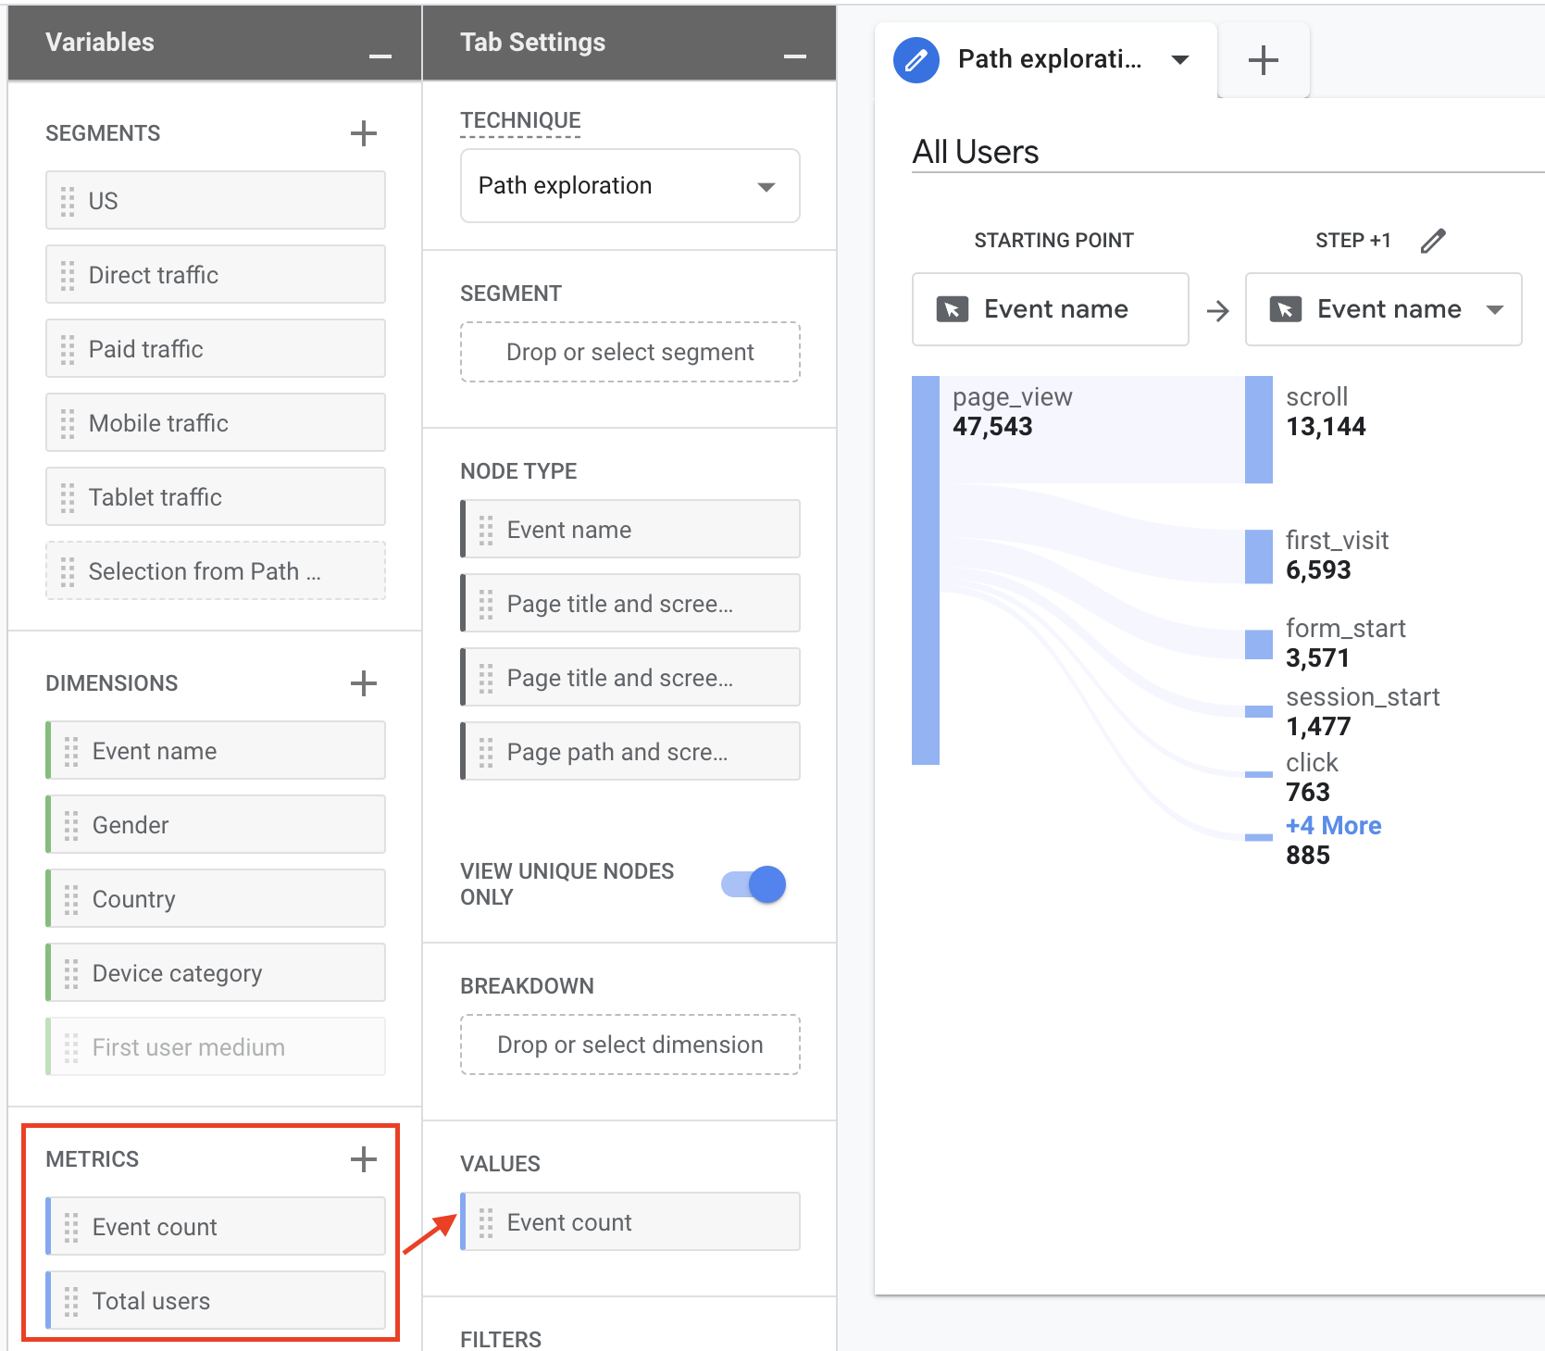Enable View Unique Nodes Only toggle
1545x1351 pixels.
coord(751,883)
